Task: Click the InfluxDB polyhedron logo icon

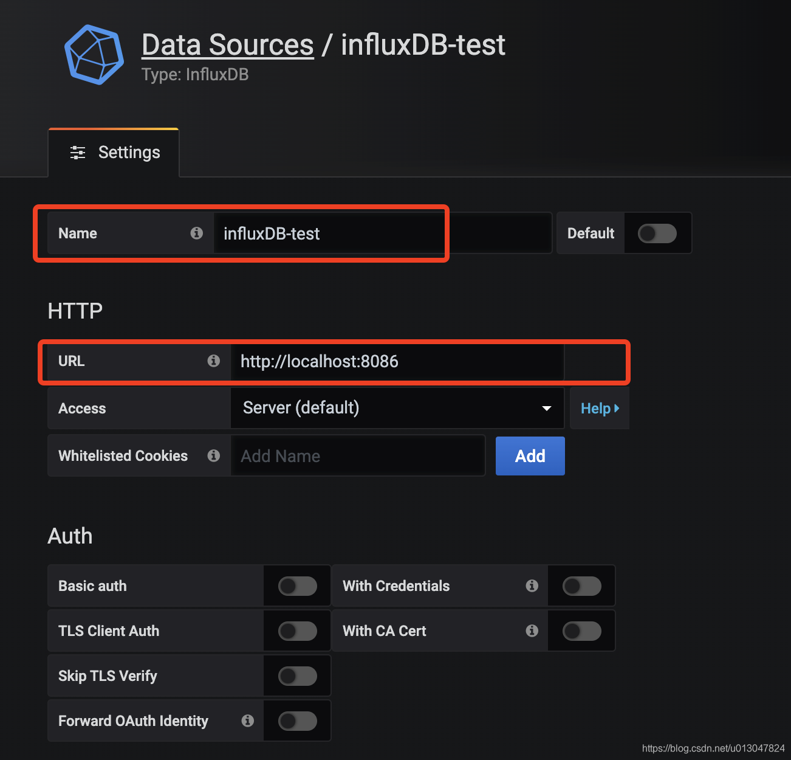Action: click(x=94, y=55)
